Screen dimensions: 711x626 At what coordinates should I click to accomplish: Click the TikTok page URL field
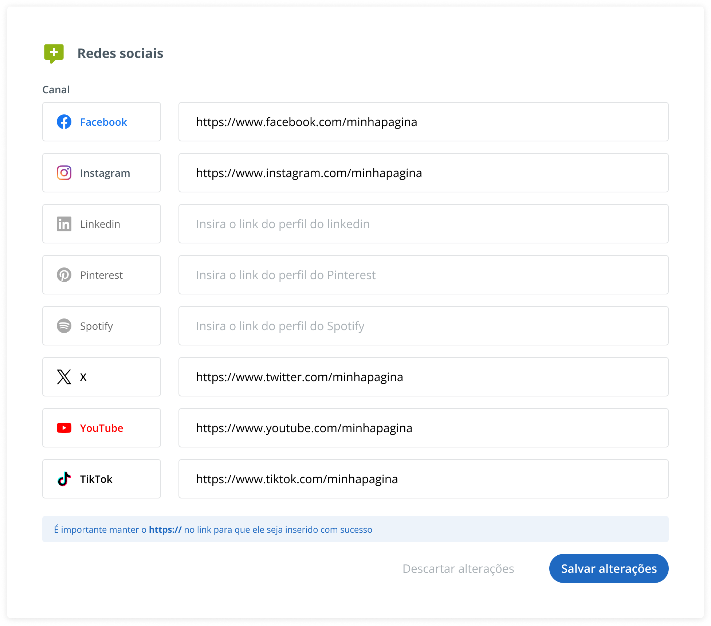423,479
